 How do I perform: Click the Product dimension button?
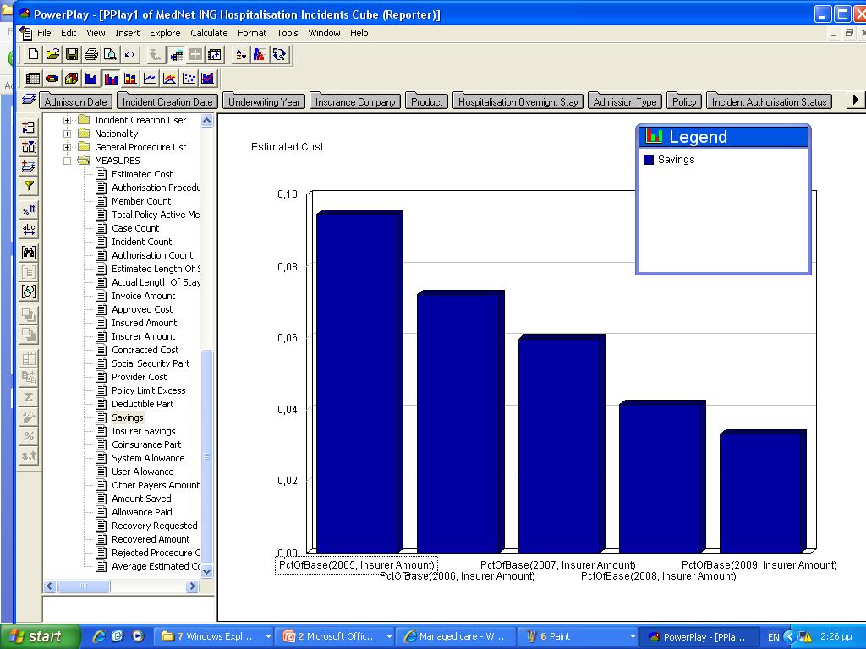click(x=426, y=101)
